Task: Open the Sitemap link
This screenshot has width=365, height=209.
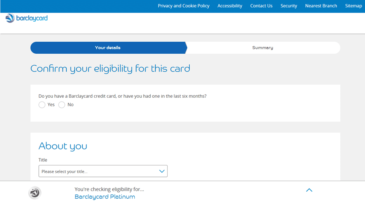Action: pos(353,6)
